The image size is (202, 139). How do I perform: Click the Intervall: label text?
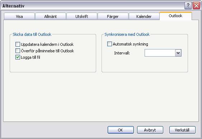click(122, 53)
